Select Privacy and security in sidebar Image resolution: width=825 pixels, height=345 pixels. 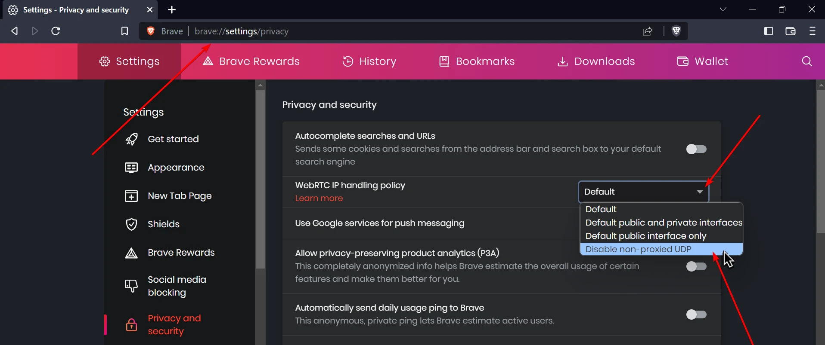[x=174, y=325]
